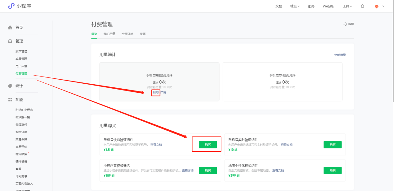
Task: Click 购买 for 手机号快速验证组件
Action: (x=208, y=145)
